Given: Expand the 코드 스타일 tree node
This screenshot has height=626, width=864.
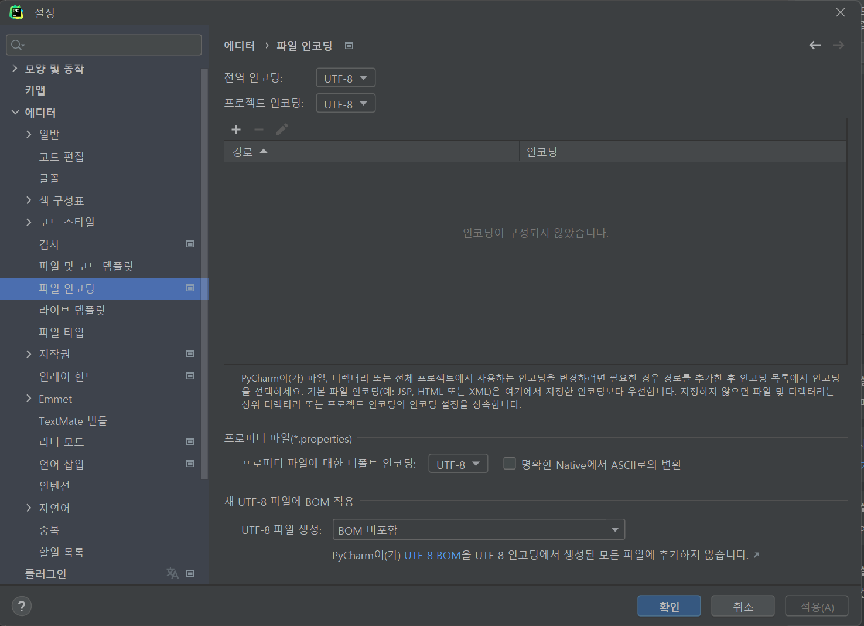Looking at the screenshot, I should 29,222.
